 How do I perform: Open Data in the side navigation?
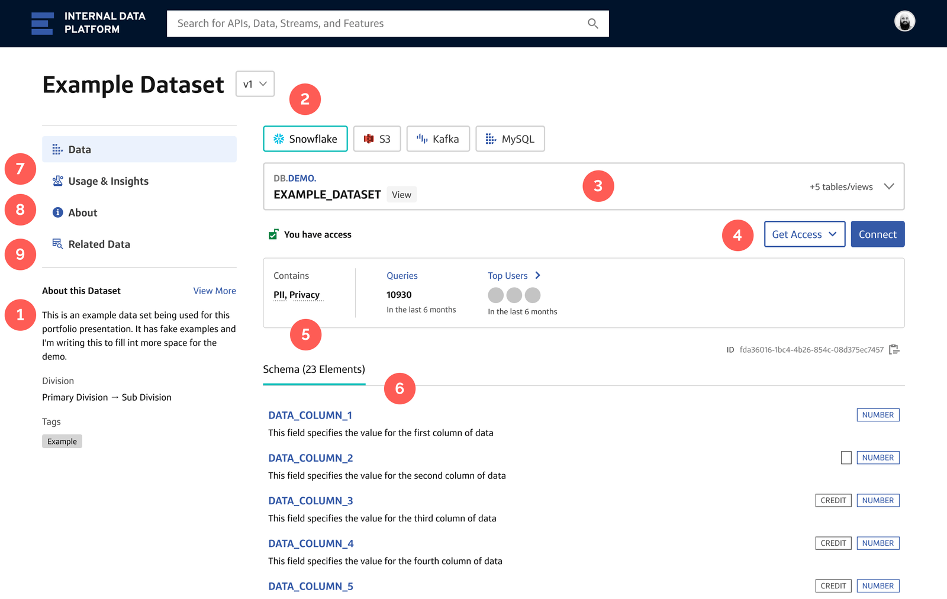click(139, 149)
